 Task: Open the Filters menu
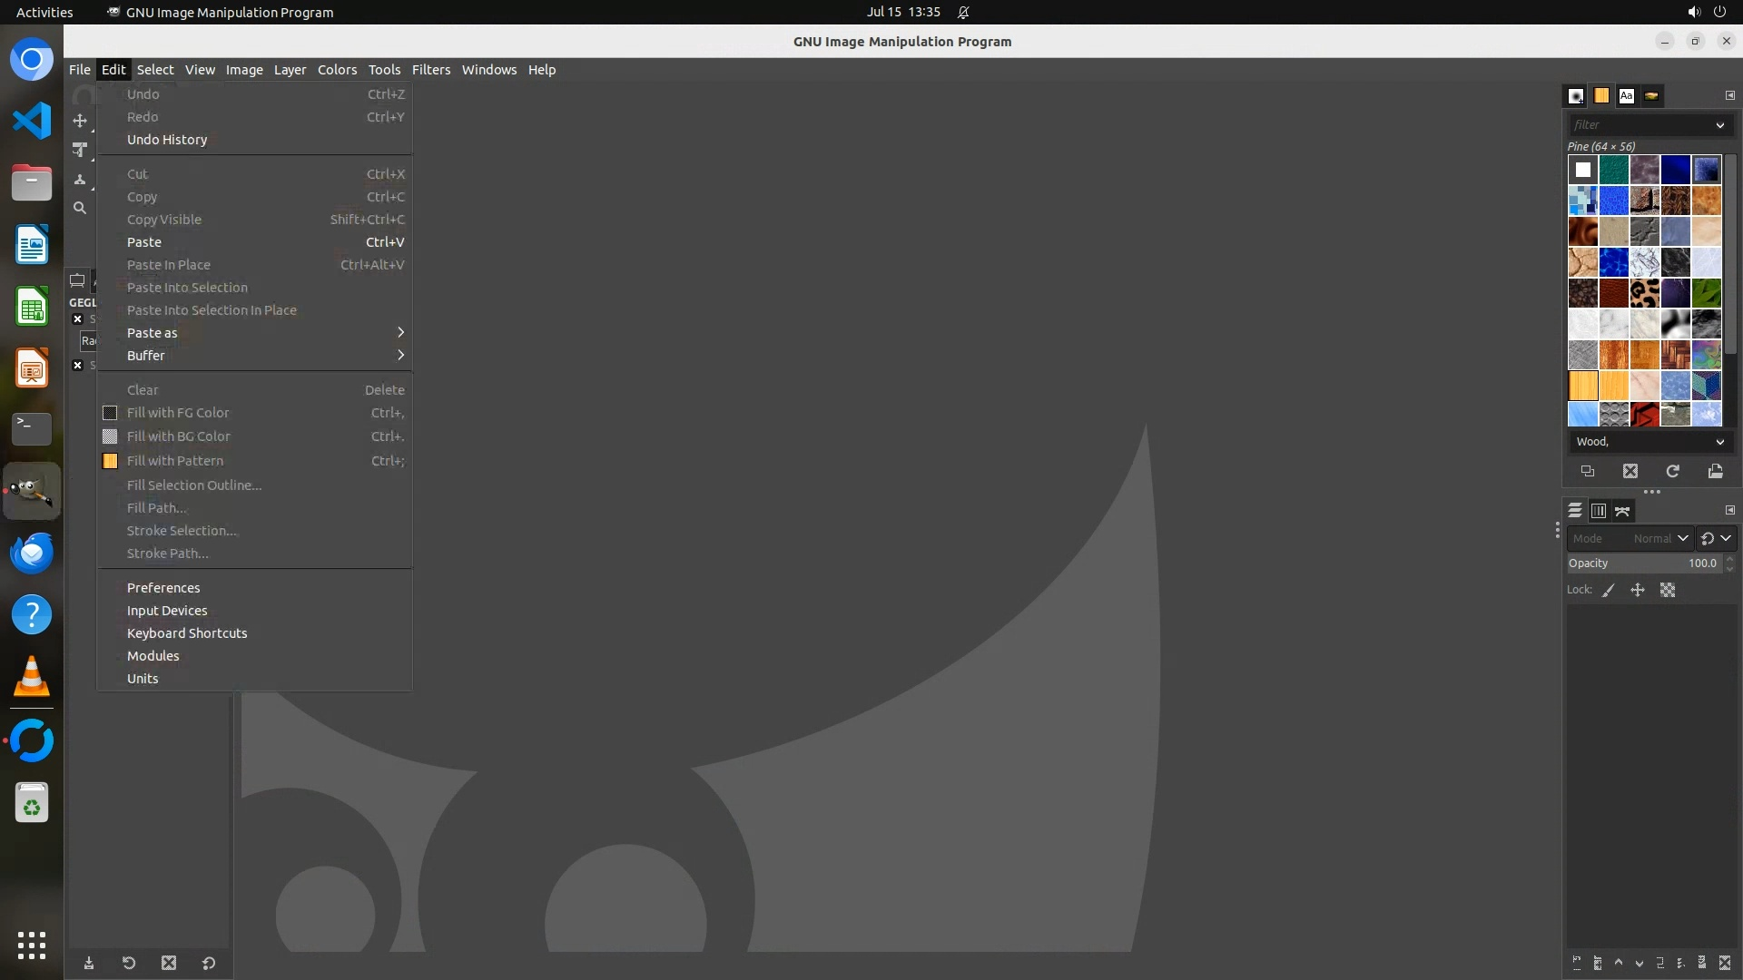tap(430, 70)
